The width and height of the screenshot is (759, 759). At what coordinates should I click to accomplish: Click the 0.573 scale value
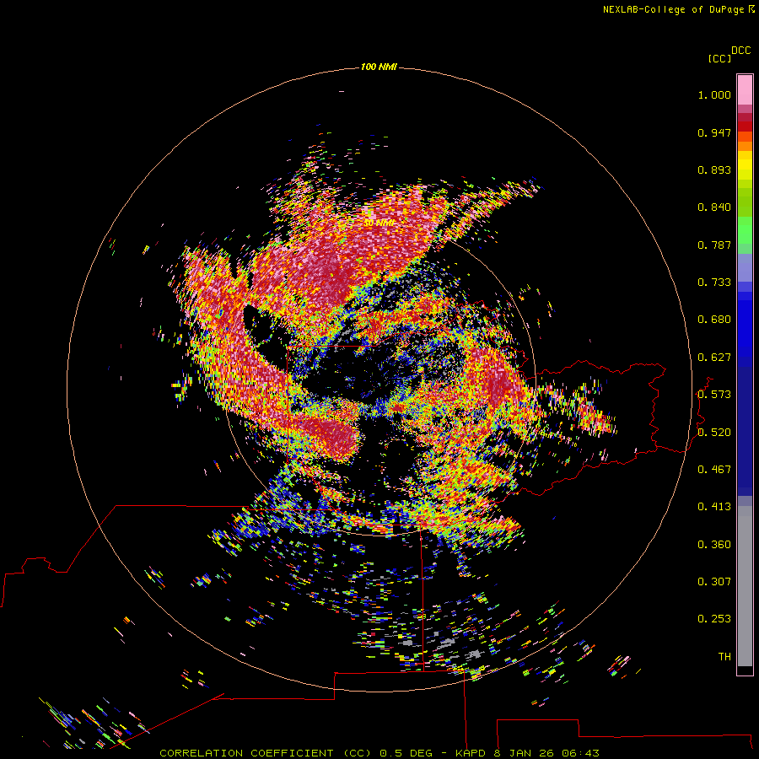714,395
